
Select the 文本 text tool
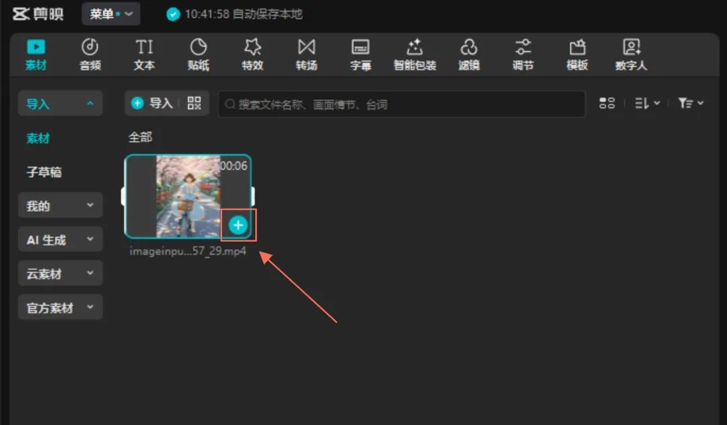[x=144, y=55]
